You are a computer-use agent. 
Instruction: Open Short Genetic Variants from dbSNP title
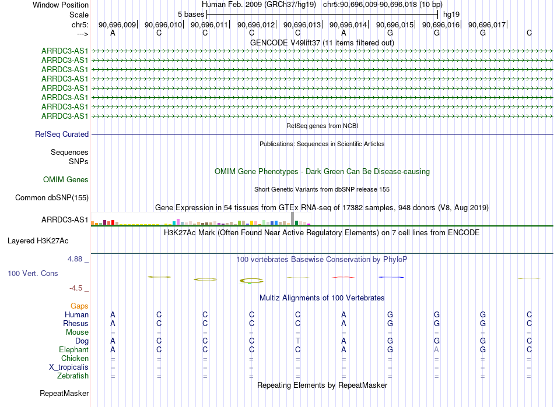point(322,189)
